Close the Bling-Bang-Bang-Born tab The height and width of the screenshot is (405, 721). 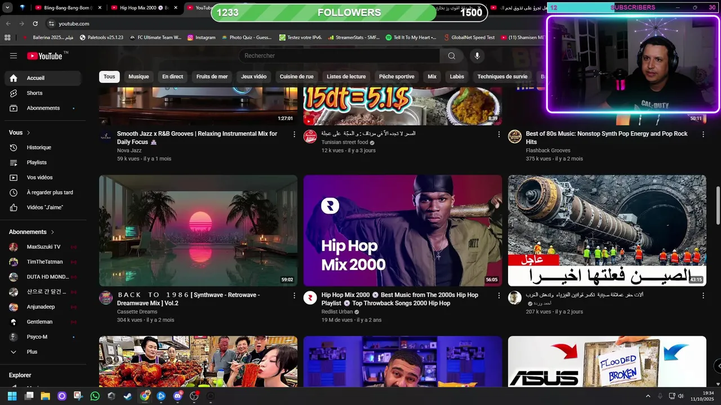tap(99, 8)
